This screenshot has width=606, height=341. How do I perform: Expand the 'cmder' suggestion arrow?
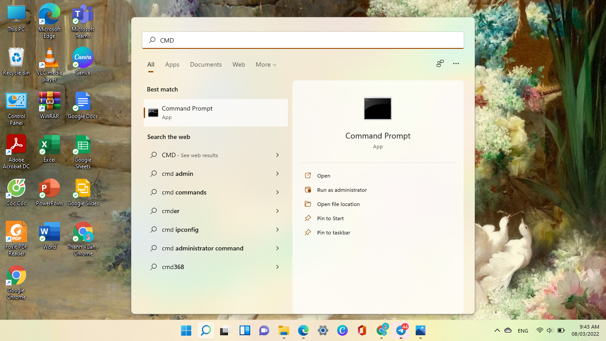(x=277, y=211)
